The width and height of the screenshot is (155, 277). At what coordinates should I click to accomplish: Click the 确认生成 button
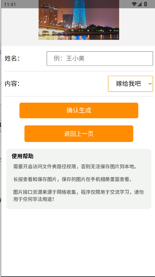point(79,110)
